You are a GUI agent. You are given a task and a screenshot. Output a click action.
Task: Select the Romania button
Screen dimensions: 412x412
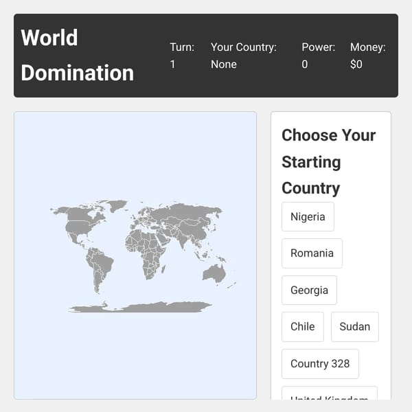[x=312, y=253]
